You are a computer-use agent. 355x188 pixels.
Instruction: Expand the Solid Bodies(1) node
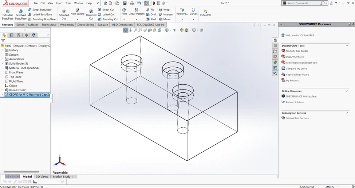point(2,64)
